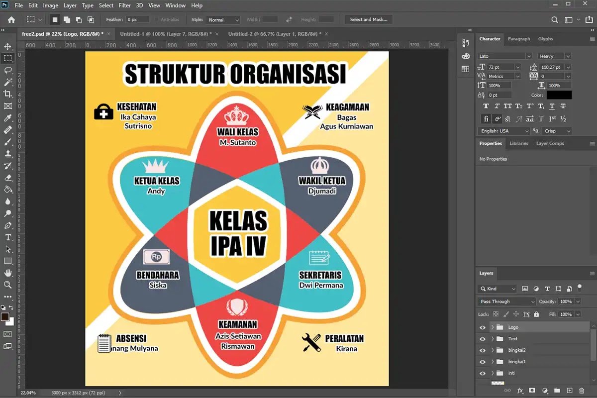Switch to the Paragraph tab

519,39
